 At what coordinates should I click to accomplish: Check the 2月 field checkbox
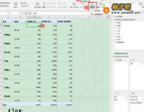click(116, 31)
